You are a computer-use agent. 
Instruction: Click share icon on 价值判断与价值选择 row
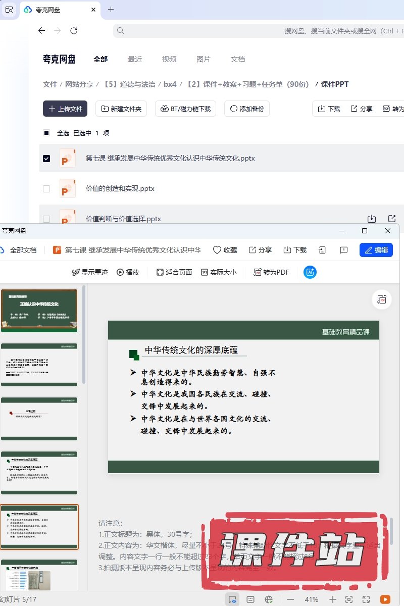(392, 219)
